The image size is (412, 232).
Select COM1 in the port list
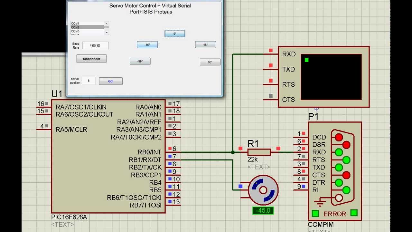(88, 24)
